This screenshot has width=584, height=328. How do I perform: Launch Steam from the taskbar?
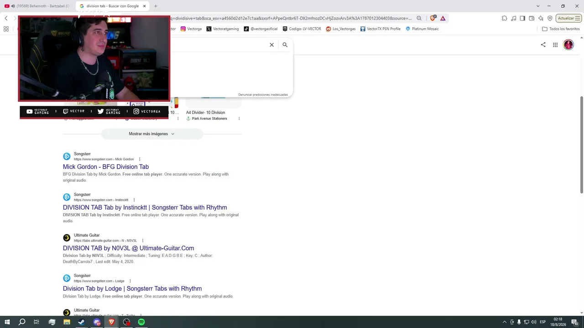[82, 322]
